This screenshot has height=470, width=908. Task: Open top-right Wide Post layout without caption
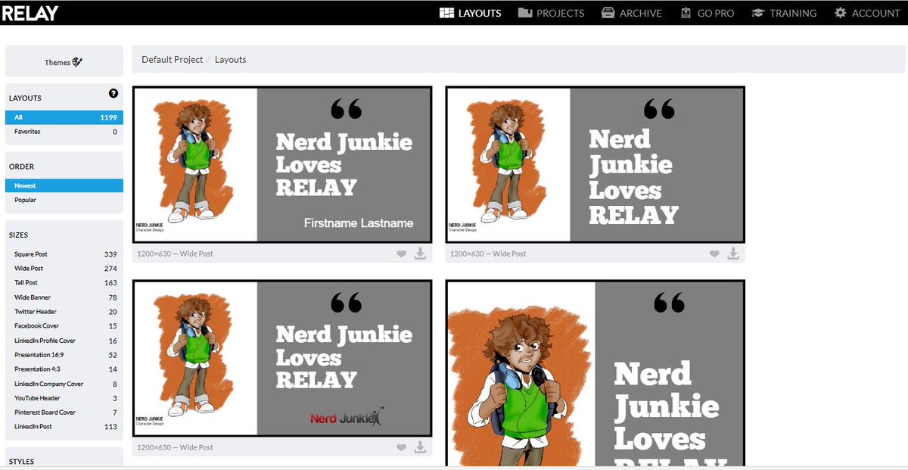[595, 164]
